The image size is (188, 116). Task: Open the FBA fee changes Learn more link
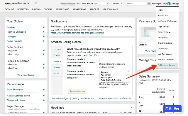pyautogui.click(x=99, y=33)
